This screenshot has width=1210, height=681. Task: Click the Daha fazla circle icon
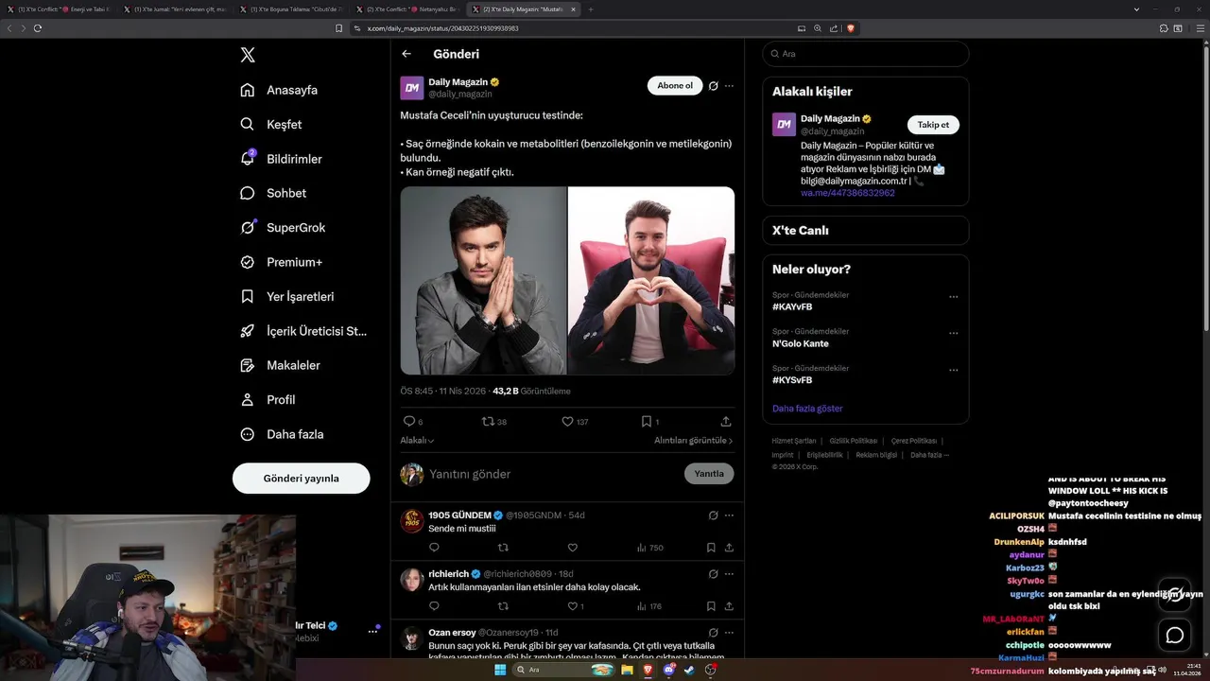(x=248, y=434)
